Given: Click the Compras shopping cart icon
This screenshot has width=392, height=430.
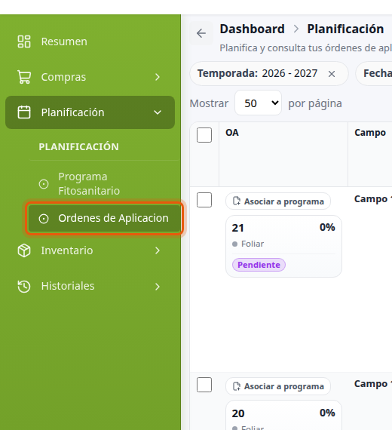Looking at the screenshot, I should [x=24, y=77].
